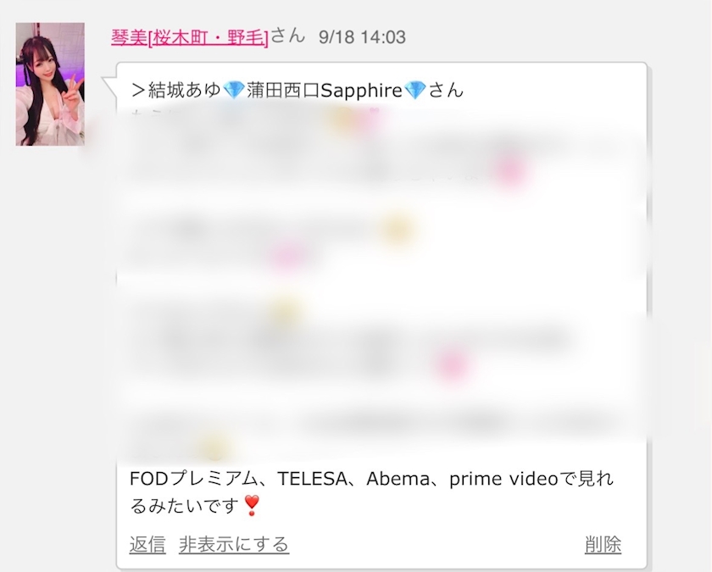
Task: Click the blue diamond emoji after Sapphire
Action: tap(414, 91)
